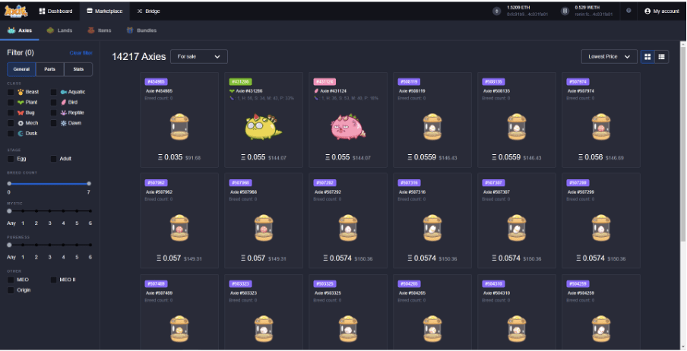Open the Dashboard tab

[55, 11]
